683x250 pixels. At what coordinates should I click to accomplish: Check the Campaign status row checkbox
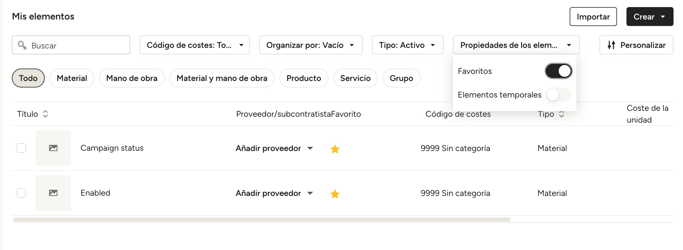(x=21, y=148)
